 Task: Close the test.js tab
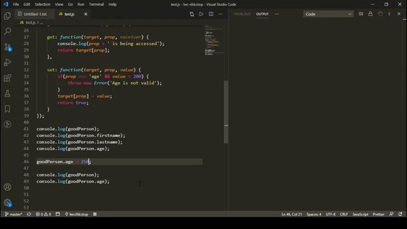[86, 14]
